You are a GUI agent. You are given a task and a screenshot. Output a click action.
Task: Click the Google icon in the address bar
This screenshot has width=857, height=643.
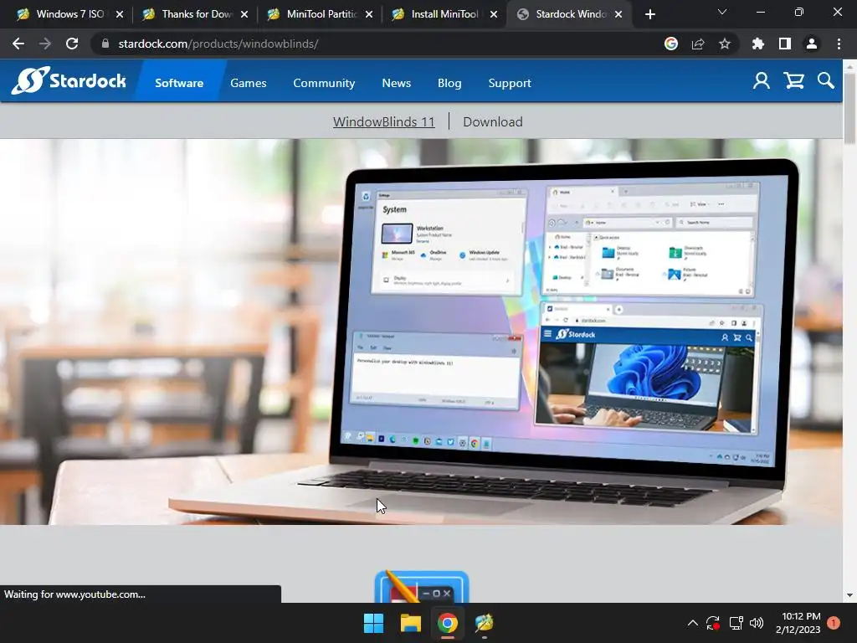coord(671,44)
